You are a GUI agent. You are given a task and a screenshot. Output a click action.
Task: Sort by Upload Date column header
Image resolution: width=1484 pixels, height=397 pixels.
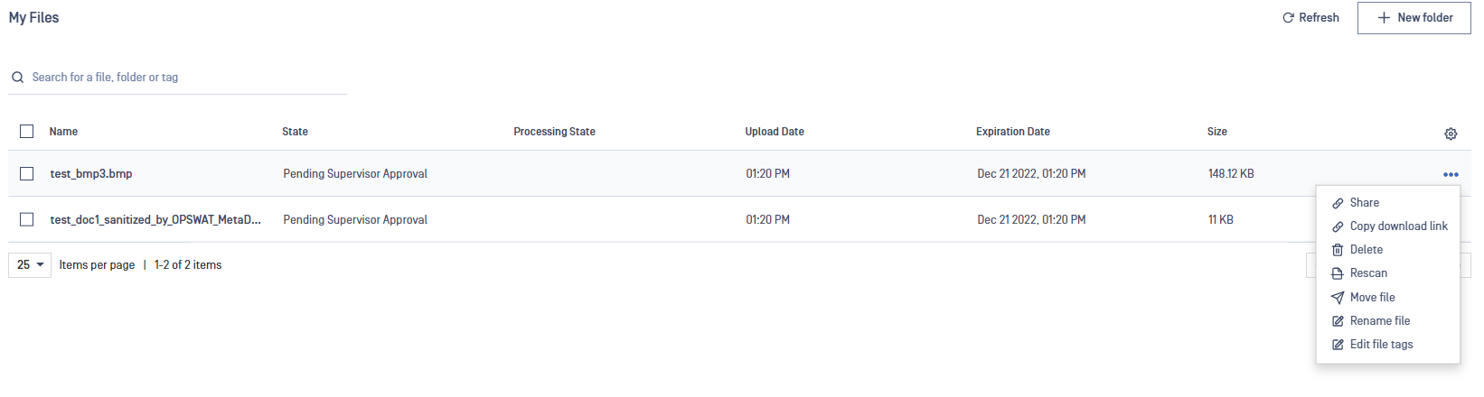(775, 132)
